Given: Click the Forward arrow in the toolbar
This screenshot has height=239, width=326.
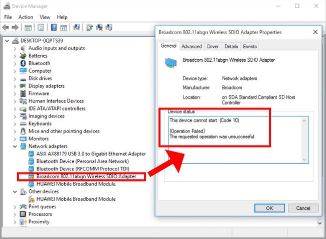Looking at the screenshot, I should point(15,27).
